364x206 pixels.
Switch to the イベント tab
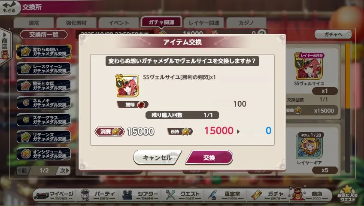[x=118, y=22]
